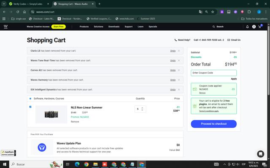This screenshot has height=168, width=270.
Task: Bookmark this page with the star icon
Action: click(213, 12)
